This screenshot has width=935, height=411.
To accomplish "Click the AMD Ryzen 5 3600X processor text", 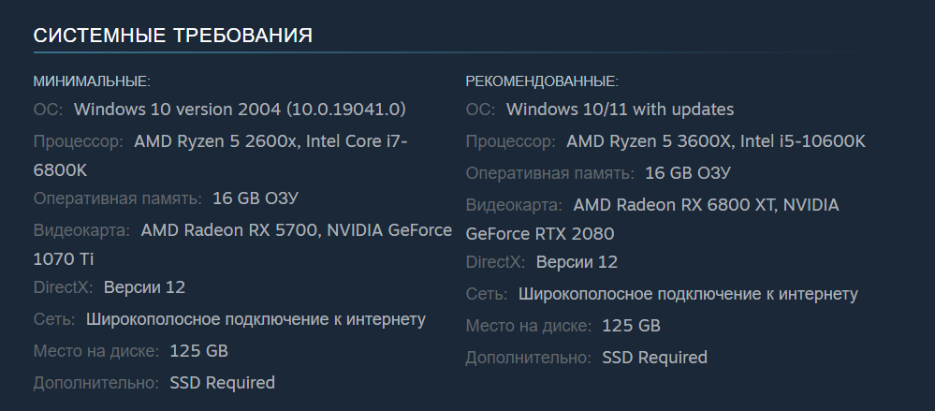I will 648,141.
